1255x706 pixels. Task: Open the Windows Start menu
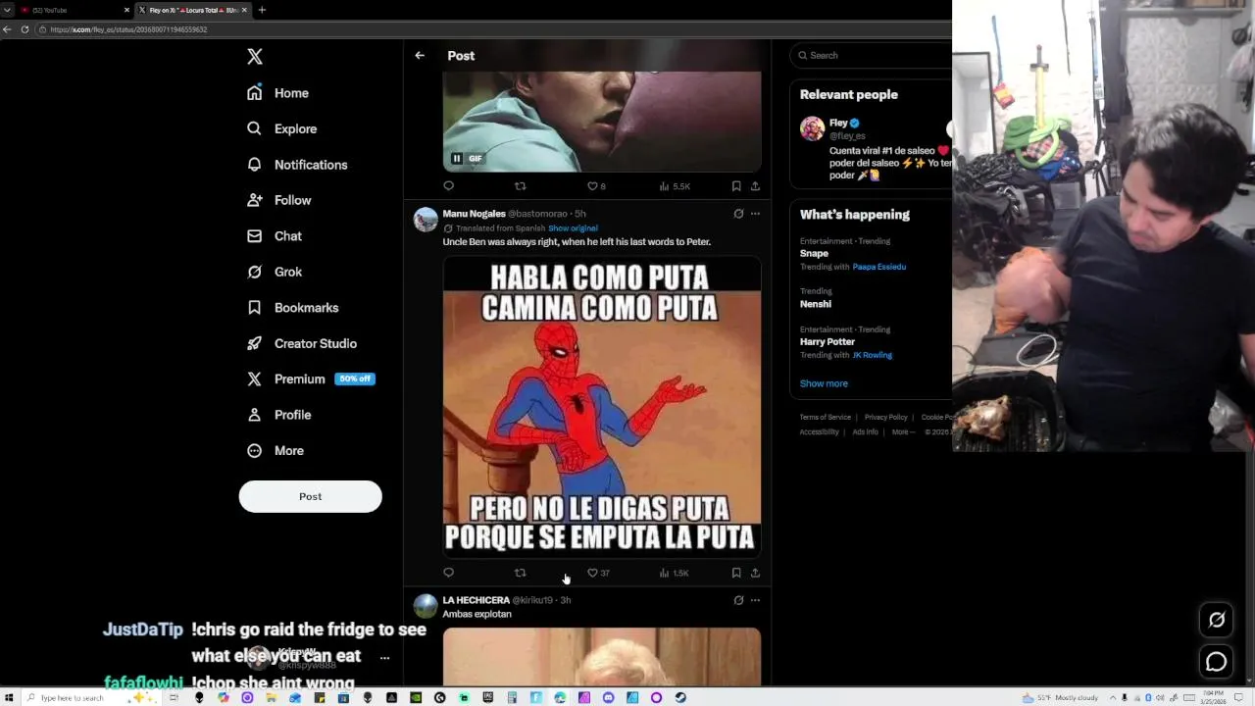[8, 698]
